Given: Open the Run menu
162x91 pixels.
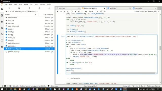Looking at the screenshot, I should [21, 5].
